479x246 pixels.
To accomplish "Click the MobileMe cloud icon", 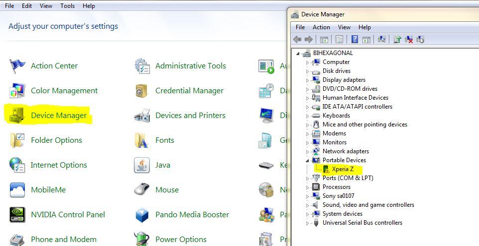I will pyautogui.click(x=17, y=190).
